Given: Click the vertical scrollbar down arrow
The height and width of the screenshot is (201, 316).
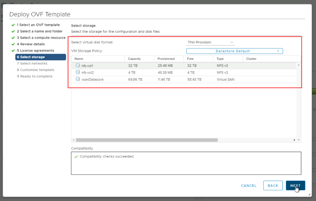Looking at the screenshot, I should [299, 140].
